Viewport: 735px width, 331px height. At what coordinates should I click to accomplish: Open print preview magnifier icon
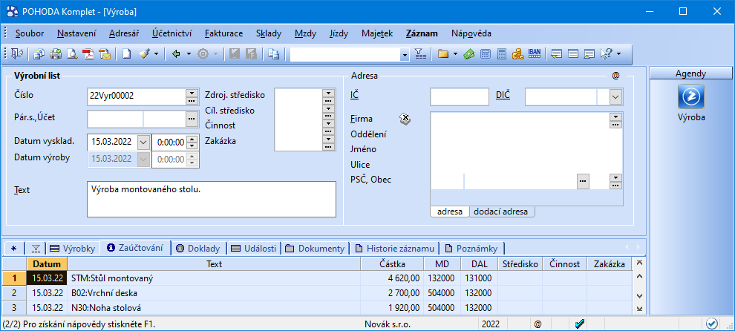pyautogui.click(x=72, y=54)
